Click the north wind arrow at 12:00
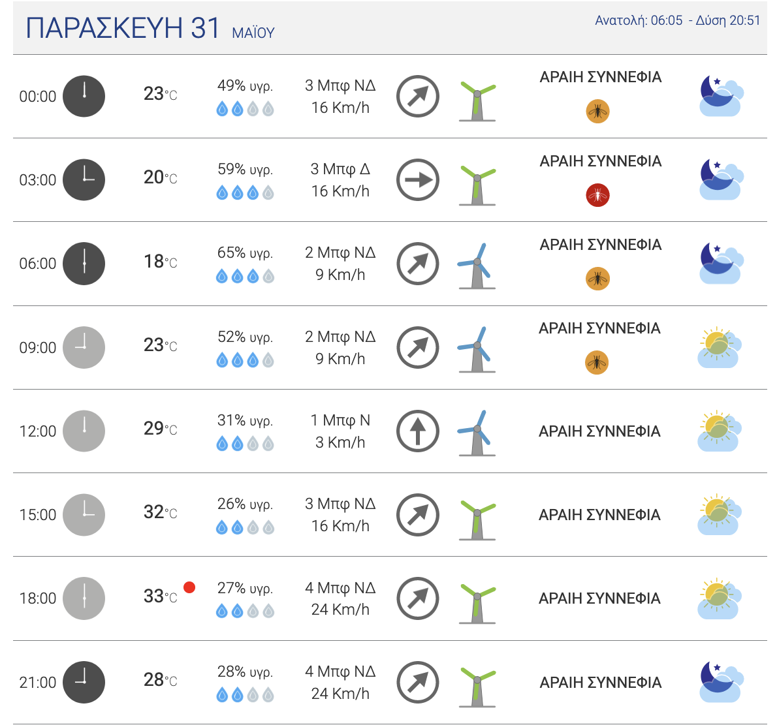 click(418, 431)
